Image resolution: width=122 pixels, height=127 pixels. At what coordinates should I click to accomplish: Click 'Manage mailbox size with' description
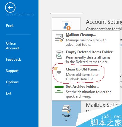(x=86, y=40)
